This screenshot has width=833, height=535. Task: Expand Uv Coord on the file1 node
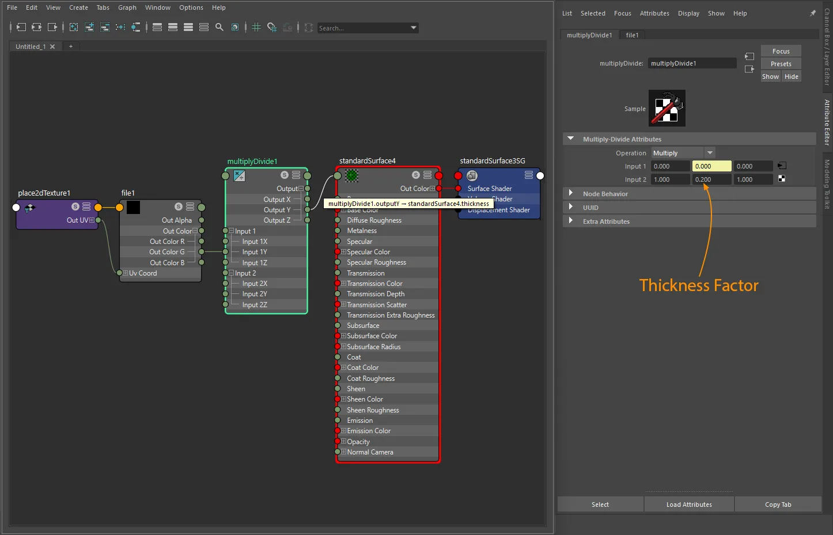tap(126, 273)
